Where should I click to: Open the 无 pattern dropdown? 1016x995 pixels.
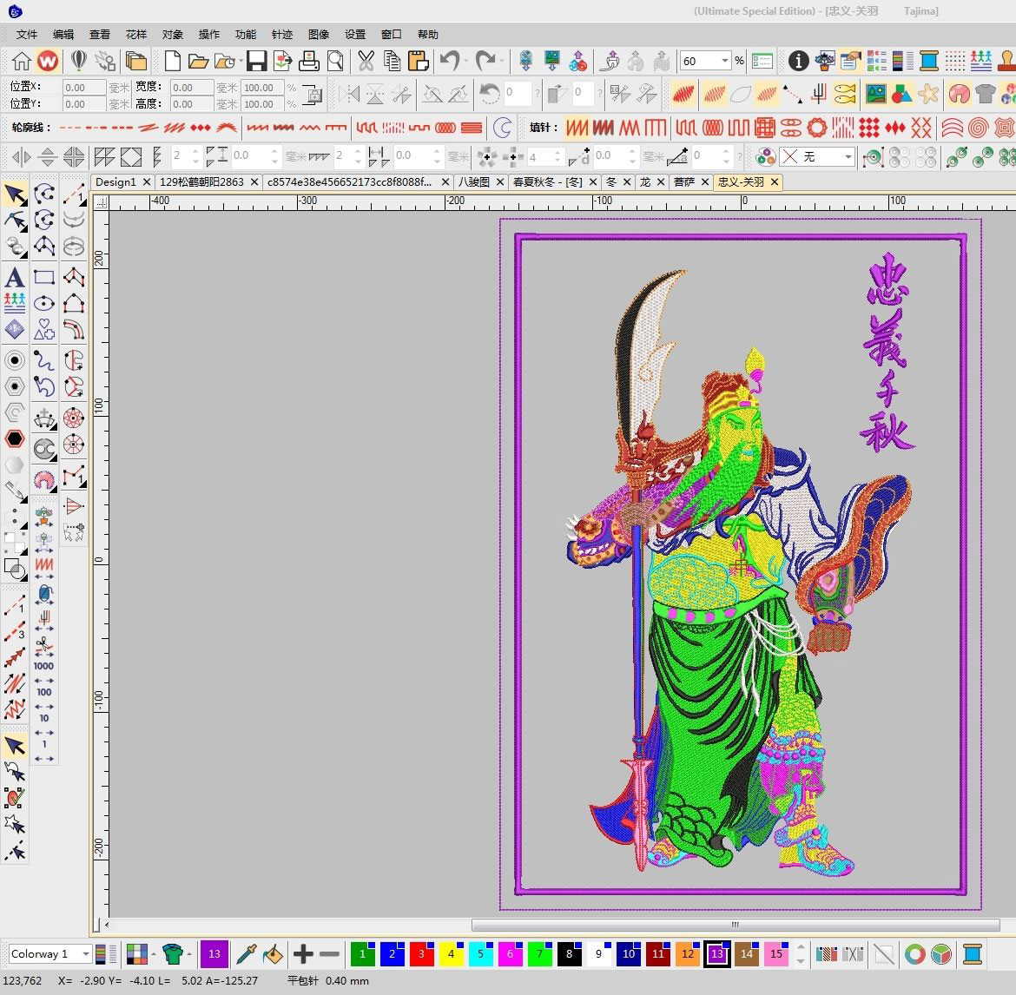coord(848,157)
